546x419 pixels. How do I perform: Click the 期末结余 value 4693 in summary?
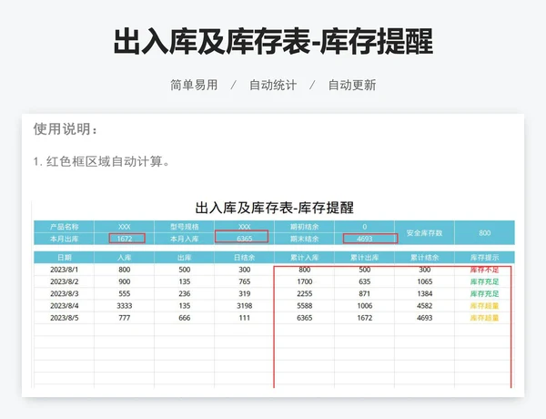click(364, 239)
